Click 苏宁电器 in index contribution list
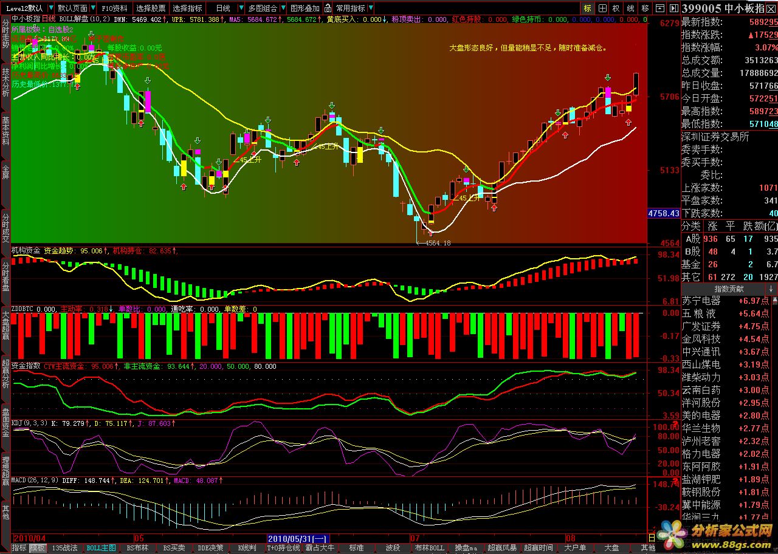This screenshot has height=554, width=778. tap(701, 301)
